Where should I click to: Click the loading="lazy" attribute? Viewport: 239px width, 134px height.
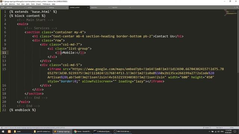pyautogui.click(x=132, y=82)
